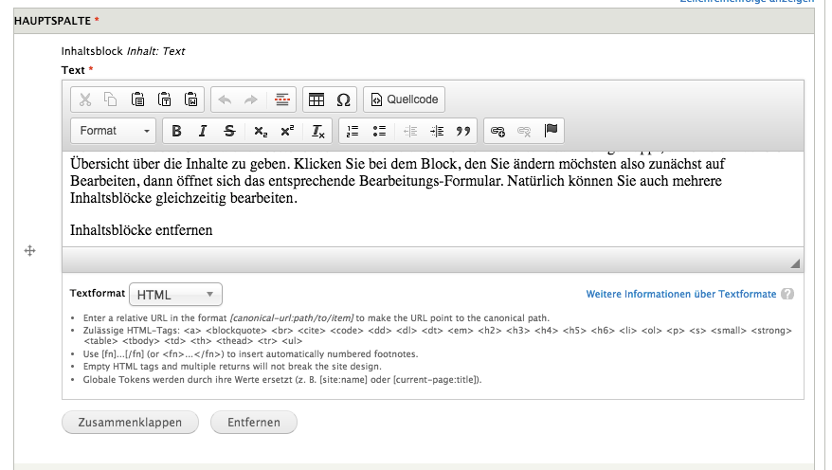Insert a horizontal line break icon

(281, 99)
